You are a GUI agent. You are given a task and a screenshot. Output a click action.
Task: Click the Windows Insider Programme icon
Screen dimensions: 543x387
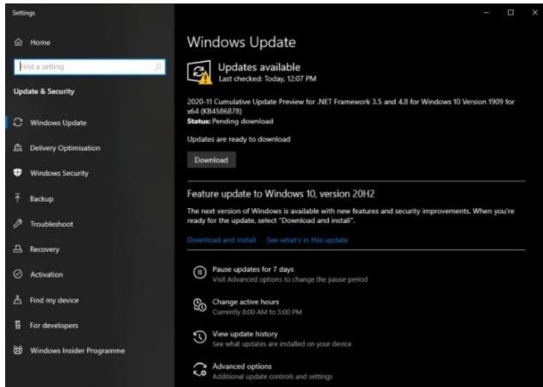[x=18, y=350]
